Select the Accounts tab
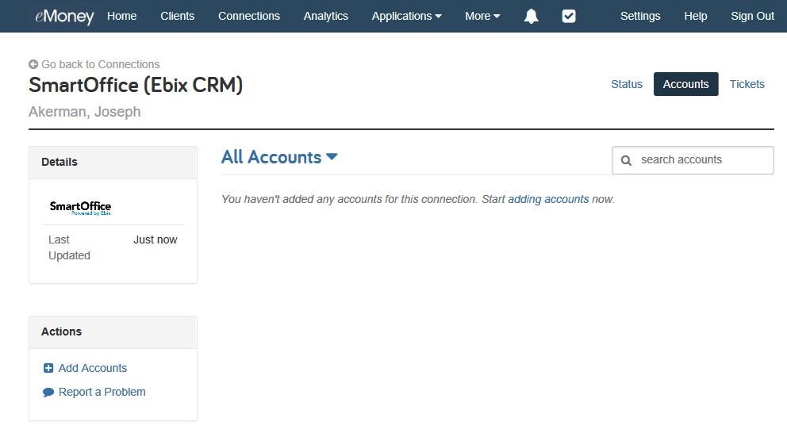Viewport: 787px width, 433px height. (685, 84)
